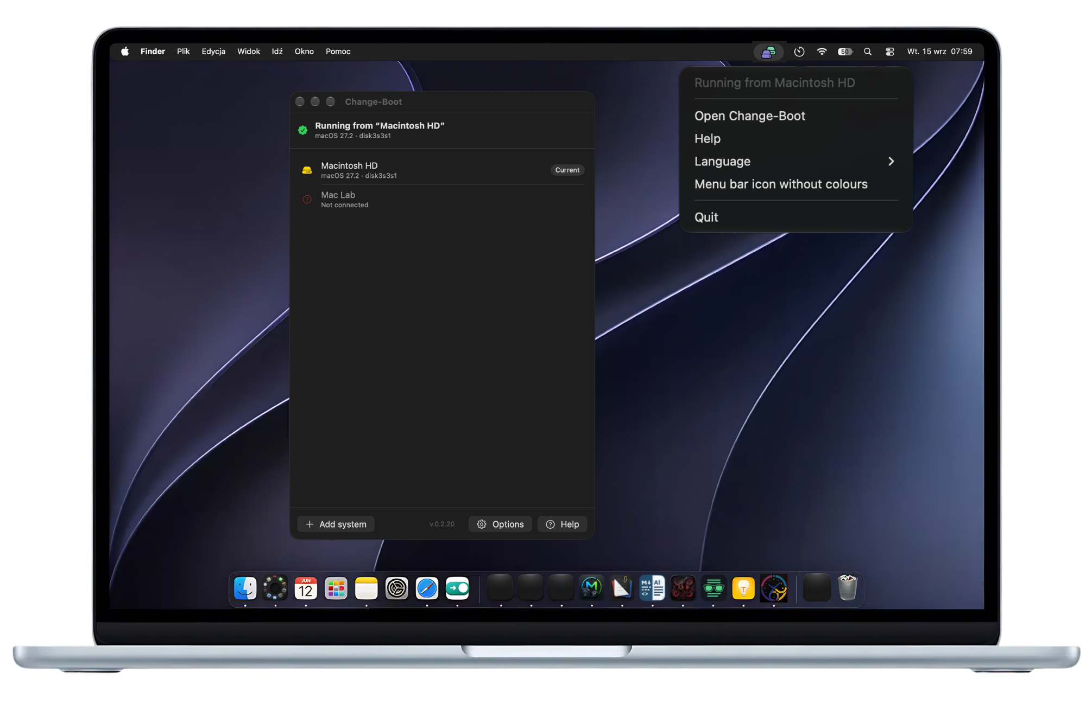Screen dimensions: 1086x705
Task: Click Help button at window bottom
Action: [x=563, y=524]
